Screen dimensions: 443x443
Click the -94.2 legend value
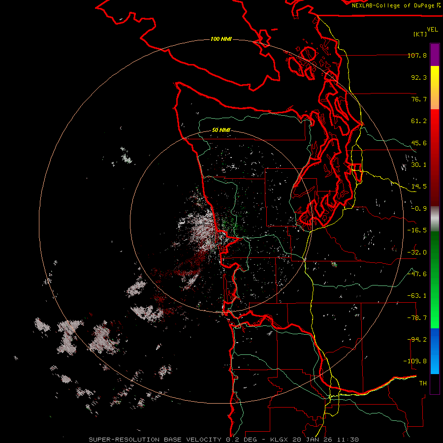(x=417, y=340)
